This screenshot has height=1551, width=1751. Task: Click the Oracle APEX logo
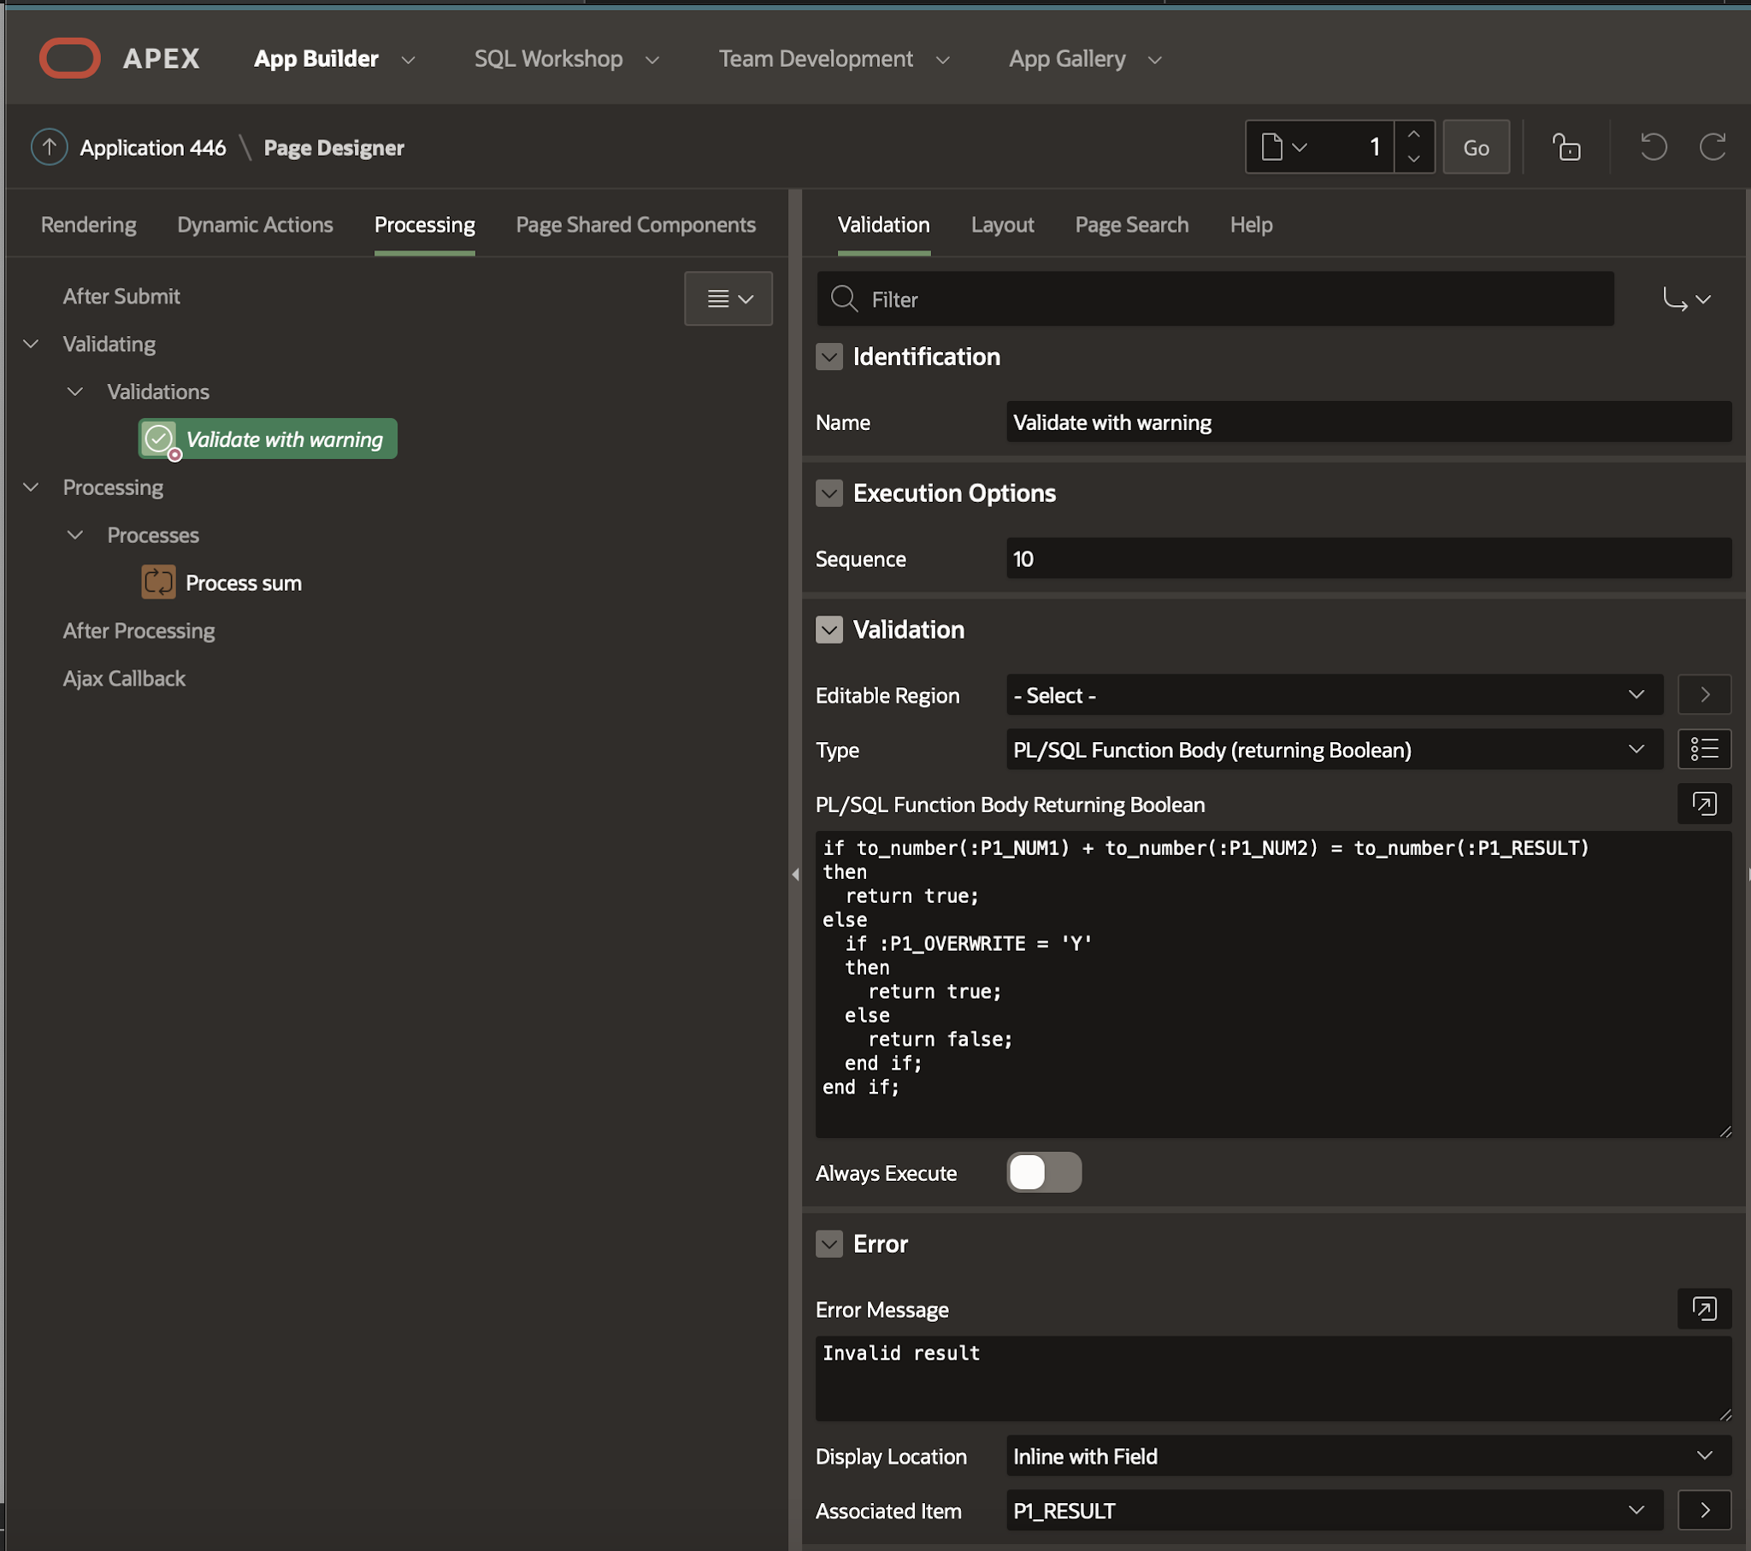click(x=69, y=57)
